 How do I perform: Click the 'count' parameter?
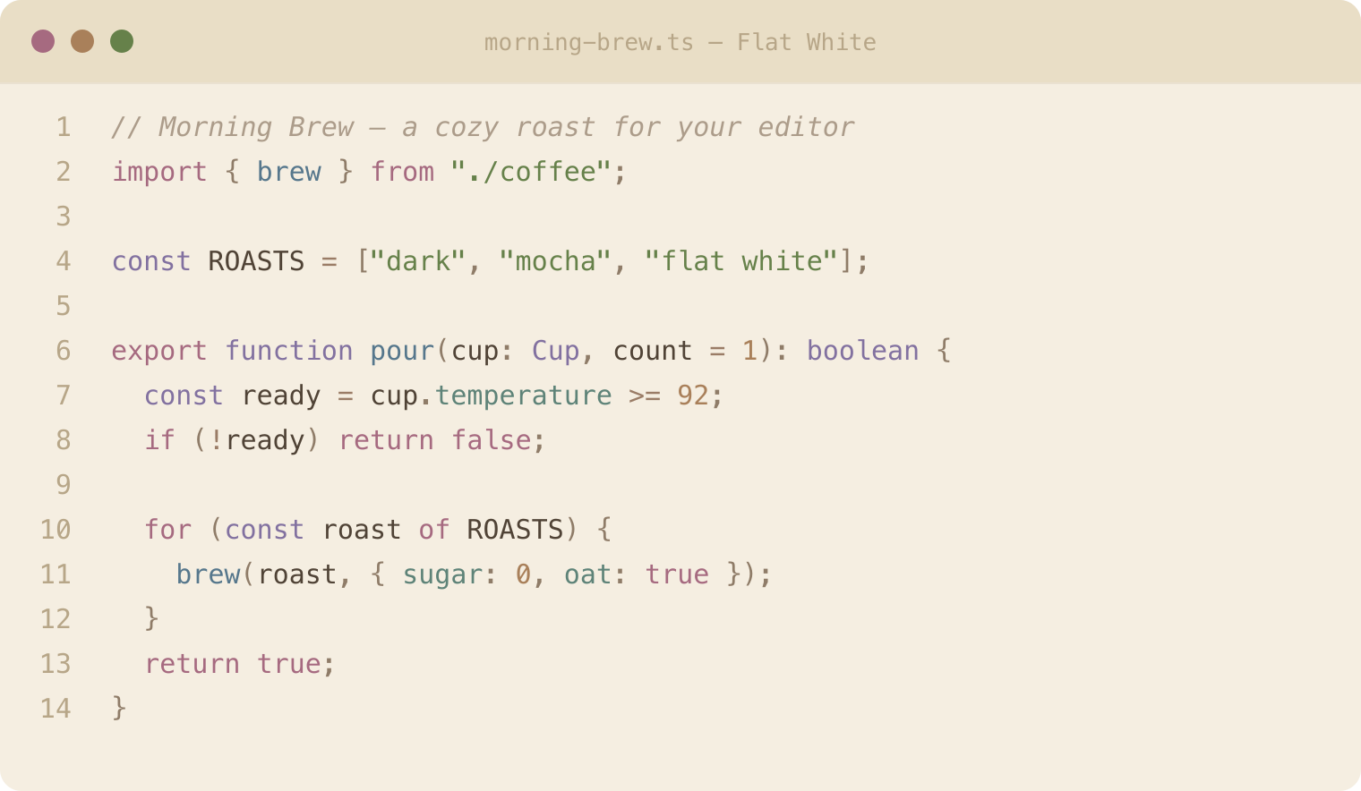[653, 351]
